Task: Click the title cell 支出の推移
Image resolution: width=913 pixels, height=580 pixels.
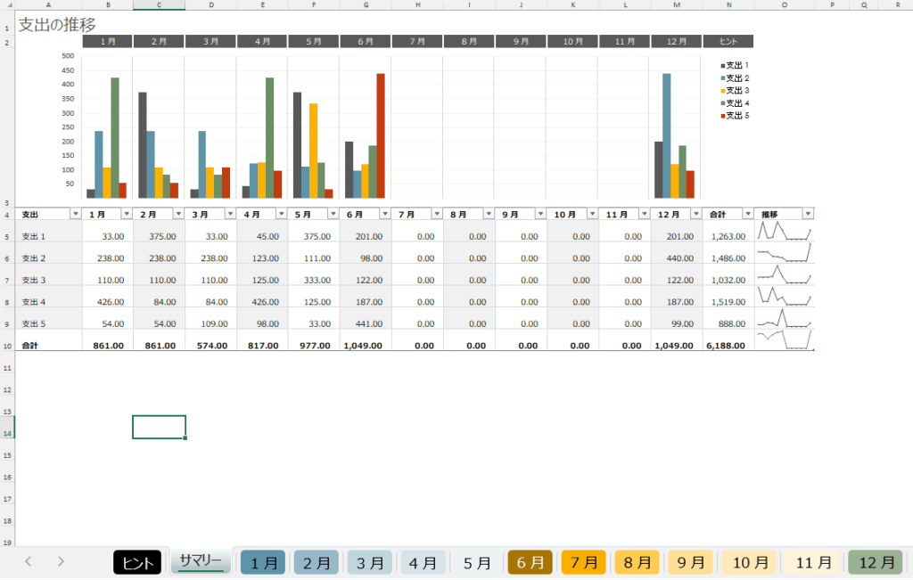Action: [57, 24]
